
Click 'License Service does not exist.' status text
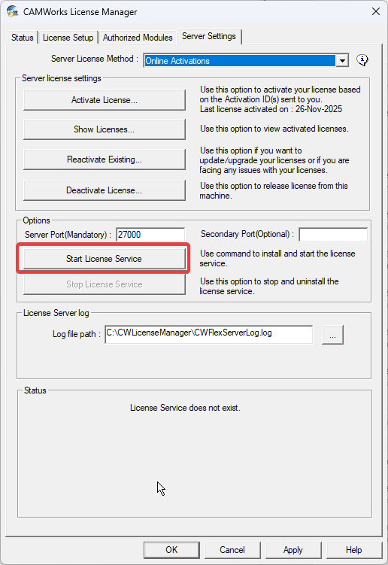coord(185,408)
